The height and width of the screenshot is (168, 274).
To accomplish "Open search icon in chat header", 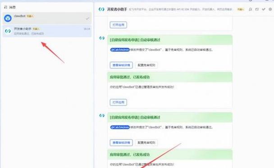I will (x=251, y=9).
